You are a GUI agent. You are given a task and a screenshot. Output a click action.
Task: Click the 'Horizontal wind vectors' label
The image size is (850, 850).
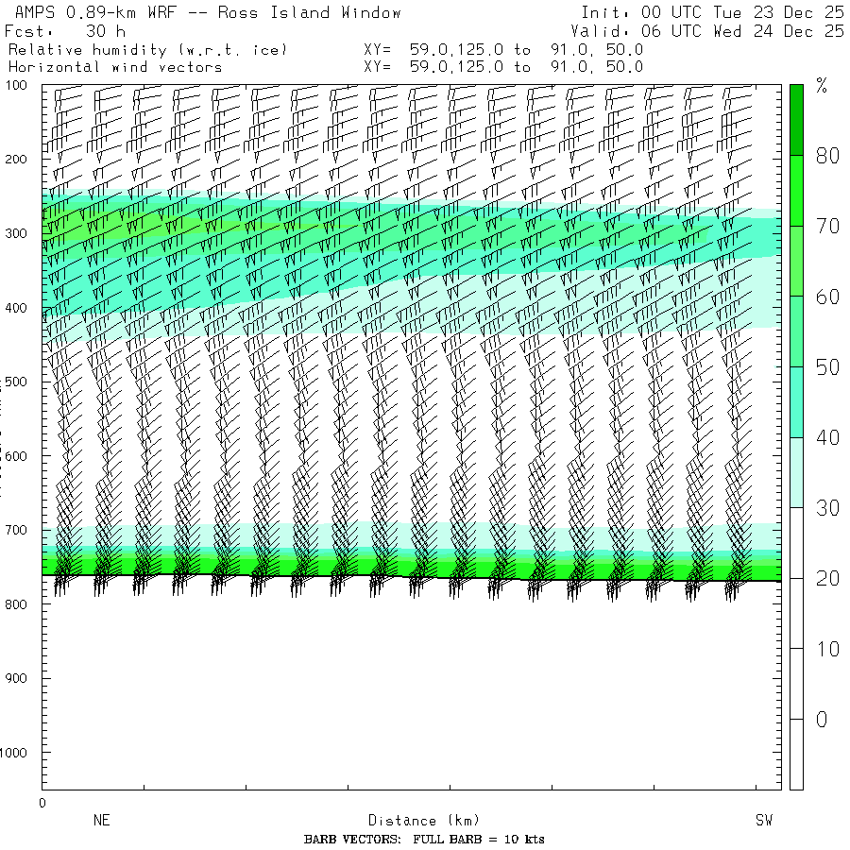[114, 67]
